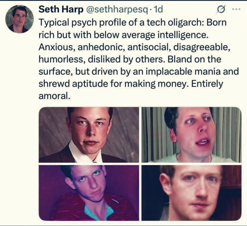Click the @sethharpesq handle
The height and width of the screenshot is (226, 247).
point(117,10)
